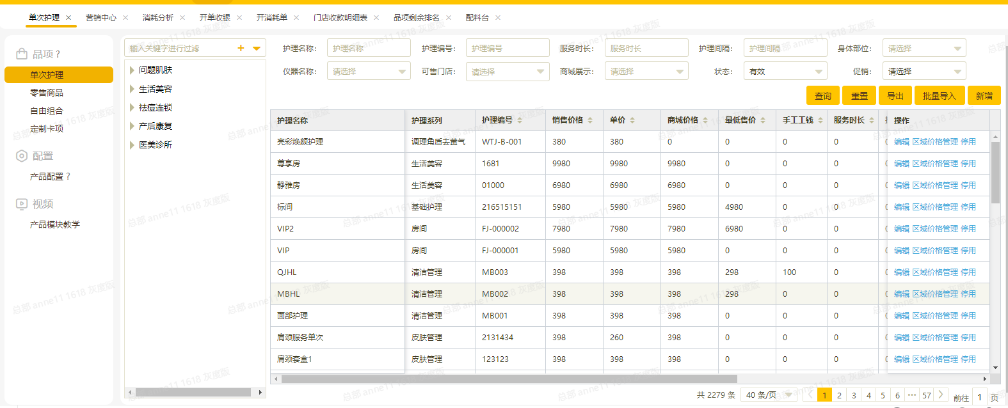Expand the 产后康复 tree node
Screen dimensions: 1008x408
(x=132, y=126)
